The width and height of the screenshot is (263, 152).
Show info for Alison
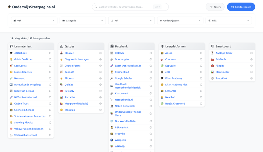click(x=201, y=53)
